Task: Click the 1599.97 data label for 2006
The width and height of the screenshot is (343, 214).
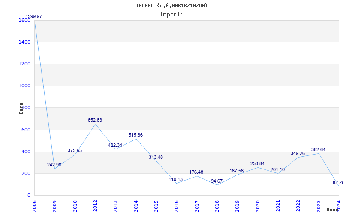Action: (34, 17)
